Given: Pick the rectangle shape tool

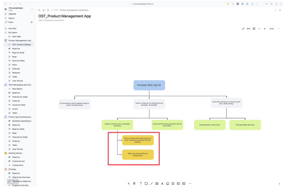Looking at the screenshot, I should 146,184.
